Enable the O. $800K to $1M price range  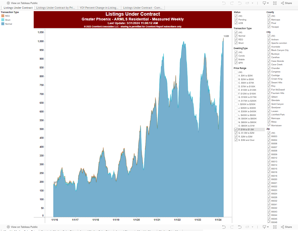[236, 126]
